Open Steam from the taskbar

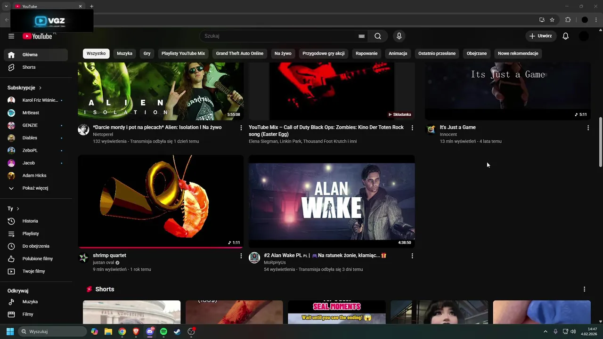pos(177,331)
